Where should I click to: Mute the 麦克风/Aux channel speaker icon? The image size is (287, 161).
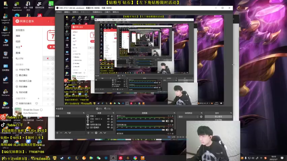pyautogui.click(x=167, y=121)
